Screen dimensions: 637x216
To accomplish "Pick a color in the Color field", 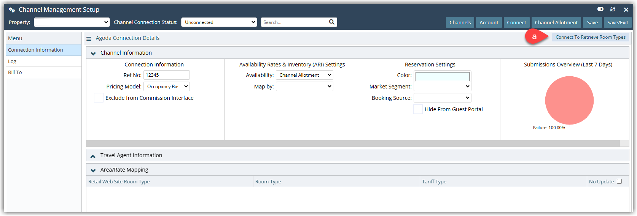I will point(443,77).
